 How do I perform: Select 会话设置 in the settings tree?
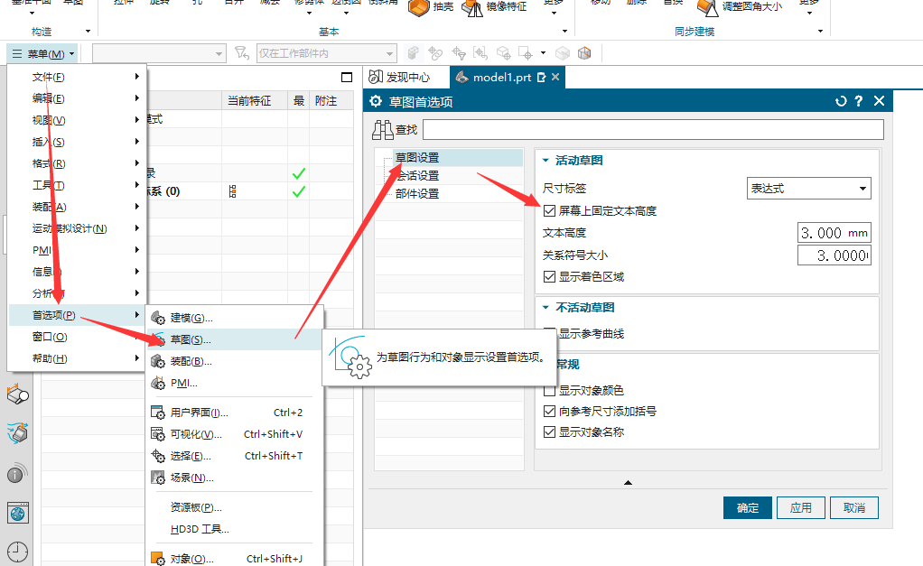point(416,175)
